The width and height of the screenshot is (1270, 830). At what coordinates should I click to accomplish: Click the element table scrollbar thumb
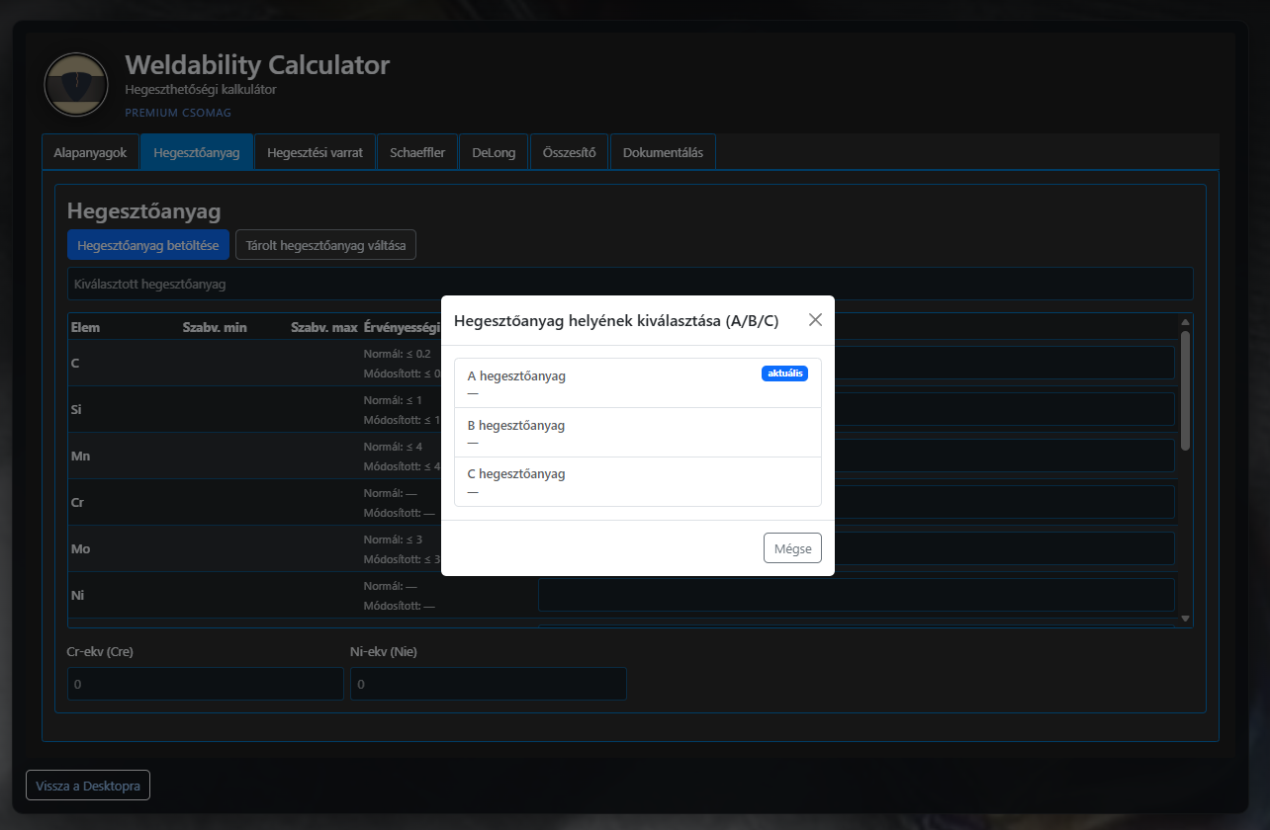(x=1185, y=390)
